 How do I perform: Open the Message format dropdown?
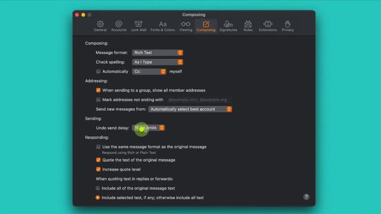click(x=157, y=53)
